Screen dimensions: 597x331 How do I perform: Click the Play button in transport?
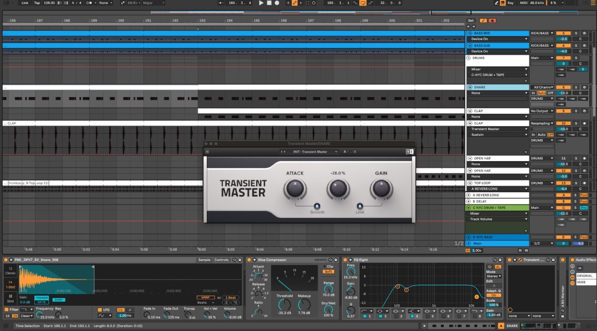click(x=261, y=2)
